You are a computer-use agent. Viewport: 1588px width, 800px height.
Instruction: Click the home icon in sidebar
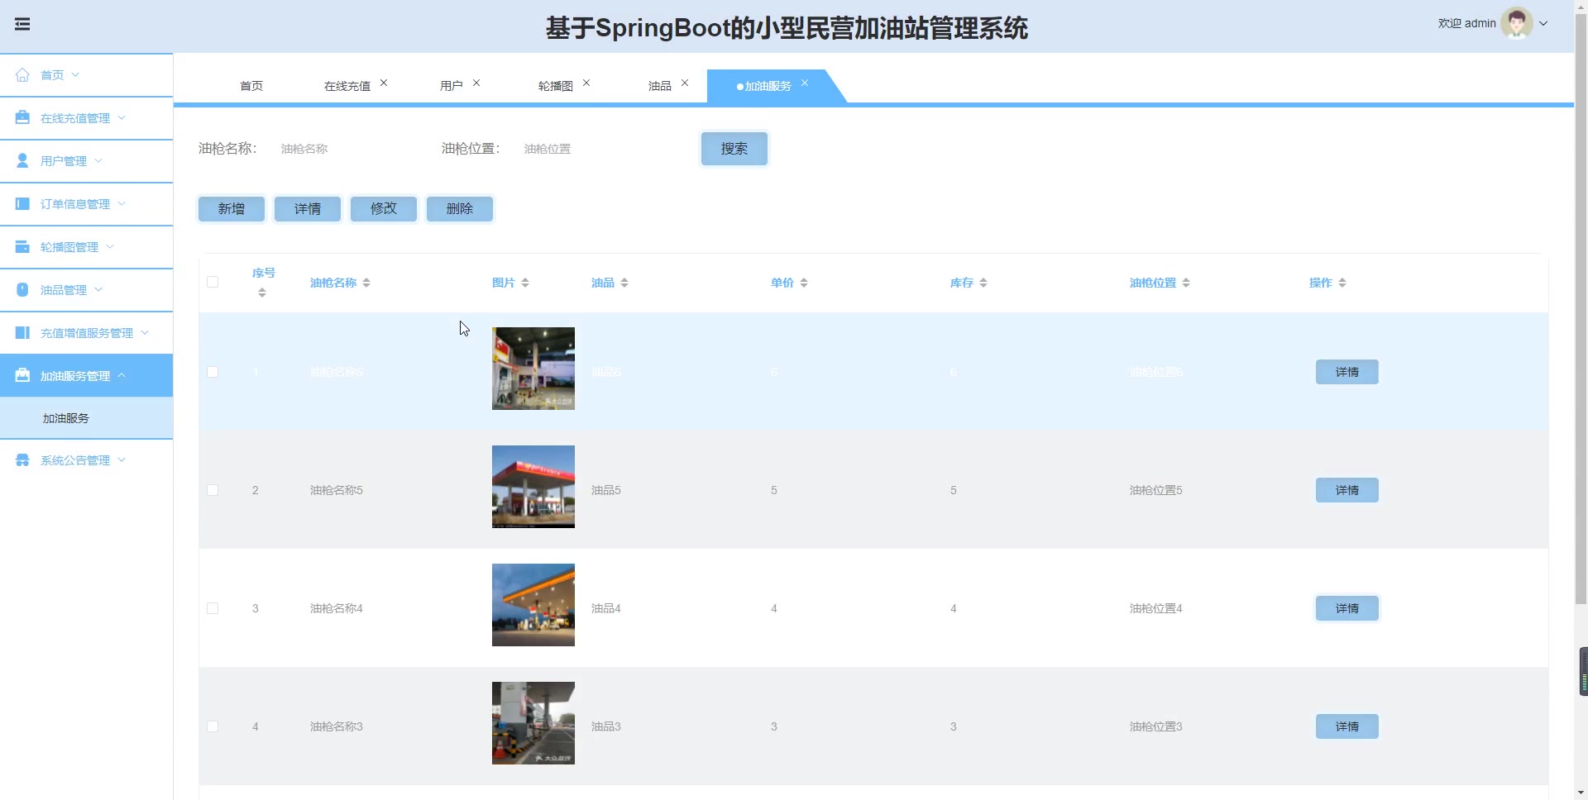[x=22, y=75]
